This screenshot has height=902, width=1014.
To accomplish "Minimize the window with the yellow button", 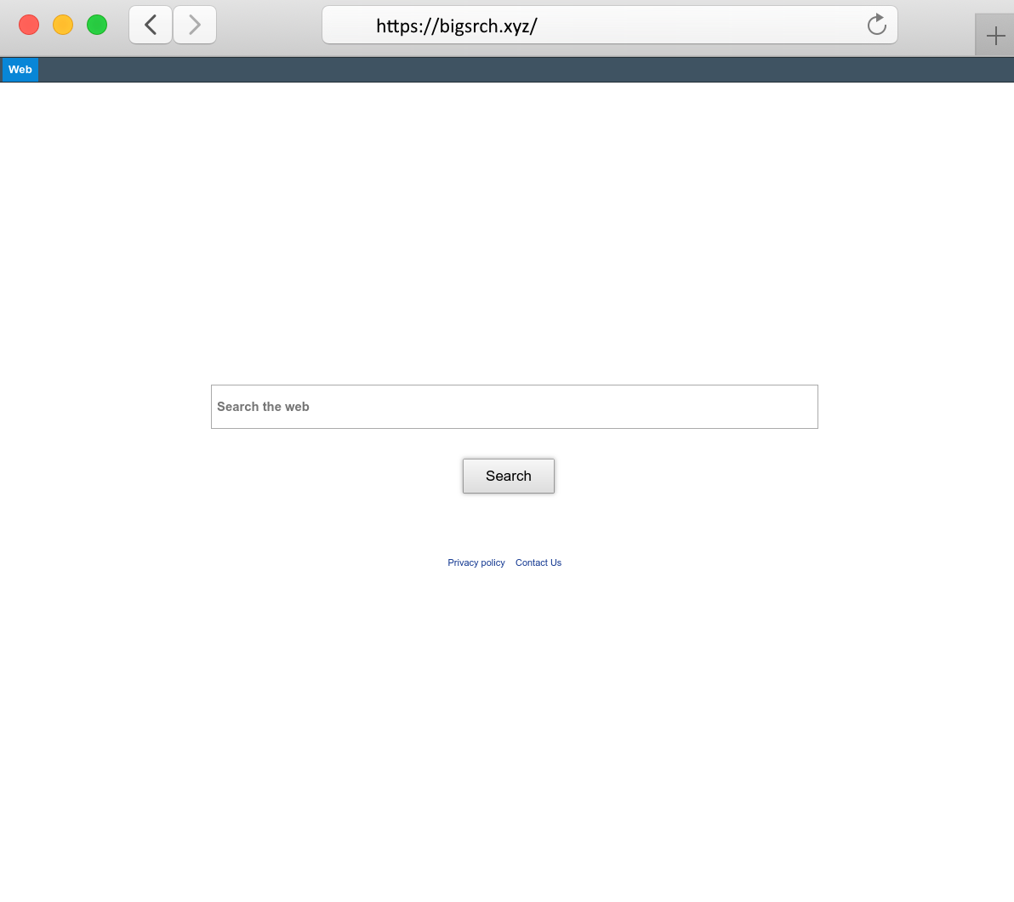I will click(63, 26).
